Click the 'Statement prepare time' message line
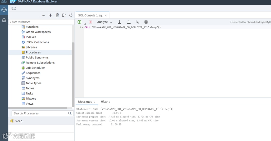The height and width of the screenshot is (141, 271). (118, 117)
